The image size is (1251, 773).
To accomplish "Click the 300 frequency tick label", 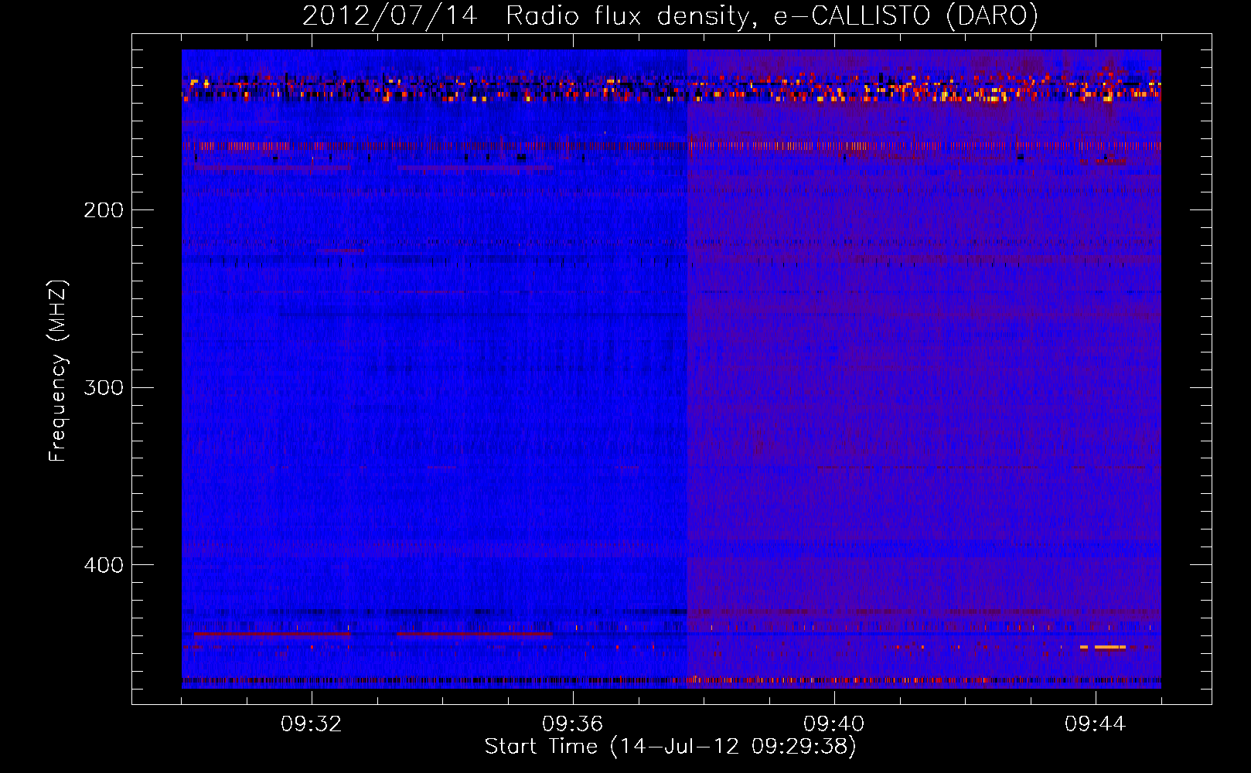I will [104, 387].
